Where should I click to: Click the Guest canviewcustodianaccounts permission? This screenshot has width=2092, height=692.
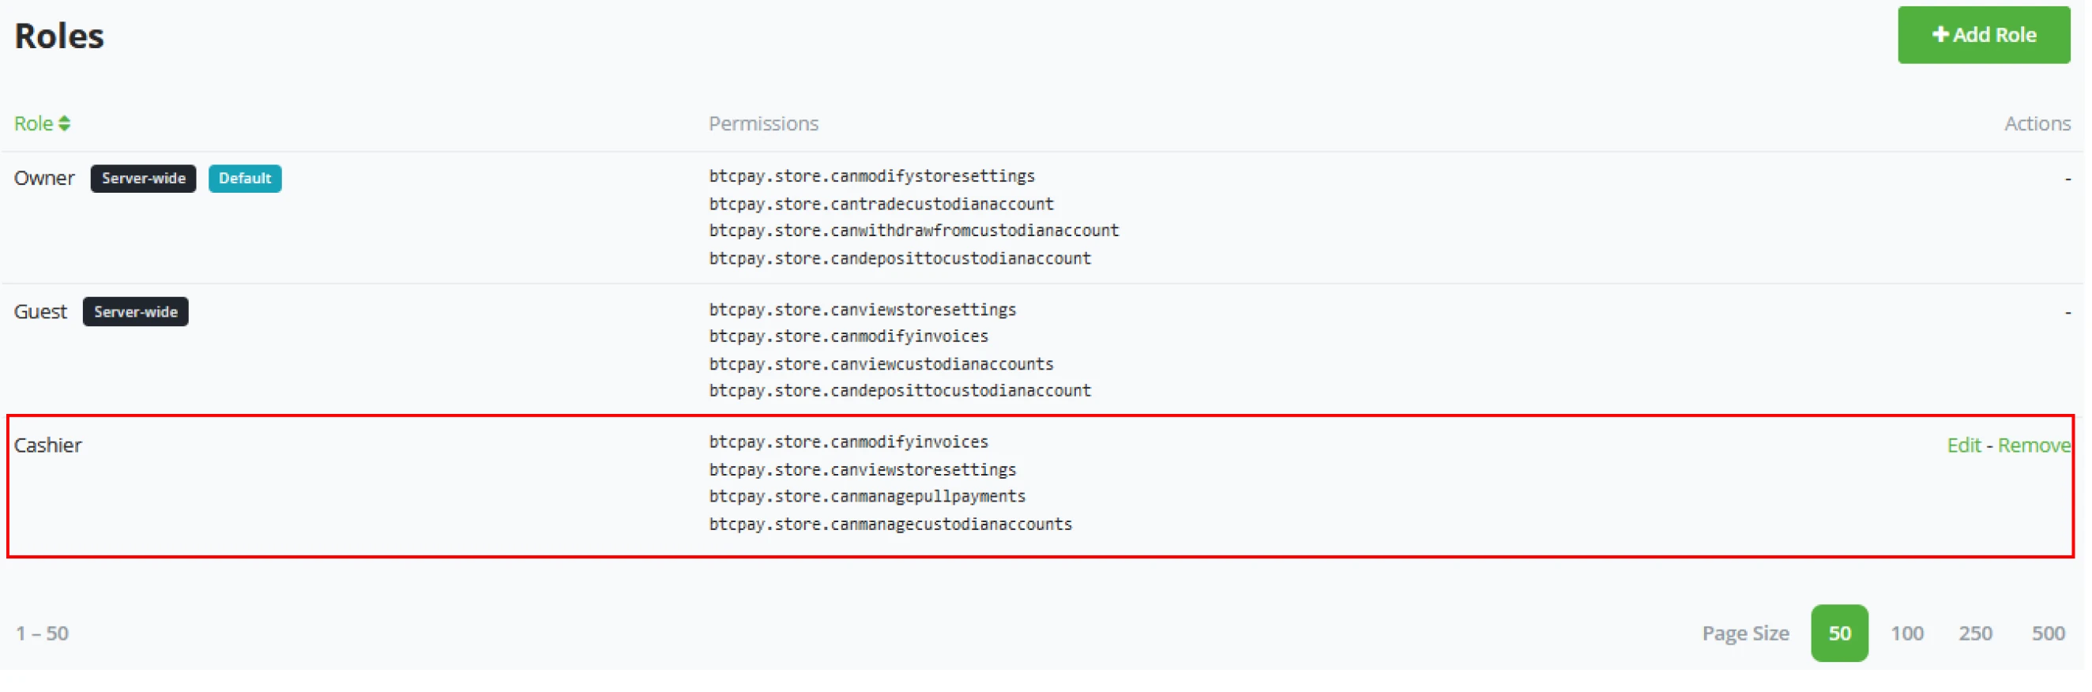coord(880,364)
